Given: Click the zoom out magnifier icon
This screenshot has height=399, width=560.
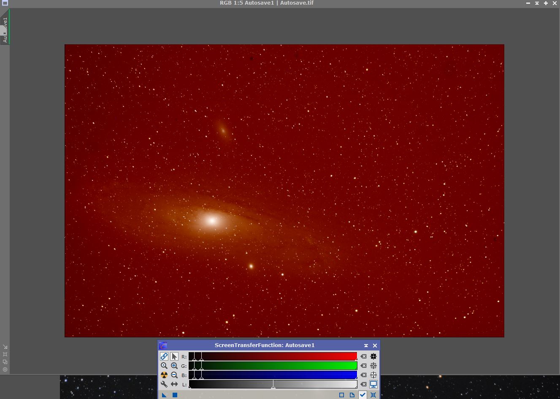Looking at the screenshot, I should pos(174,375).
